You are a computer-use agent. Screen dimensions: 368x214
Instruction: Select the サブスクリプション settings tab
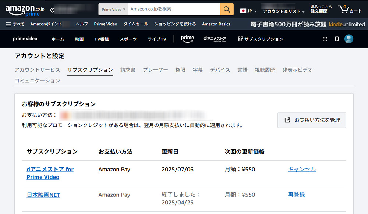click(x=90, y=70)
